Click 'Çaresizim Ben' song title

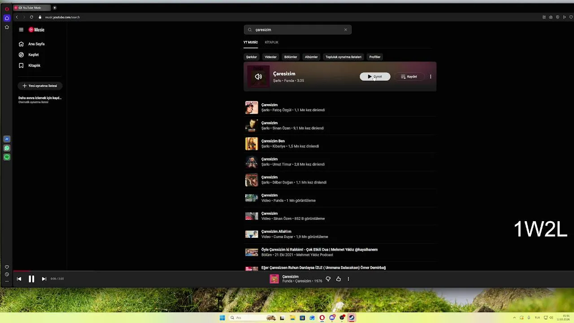[x=273, y=141]
